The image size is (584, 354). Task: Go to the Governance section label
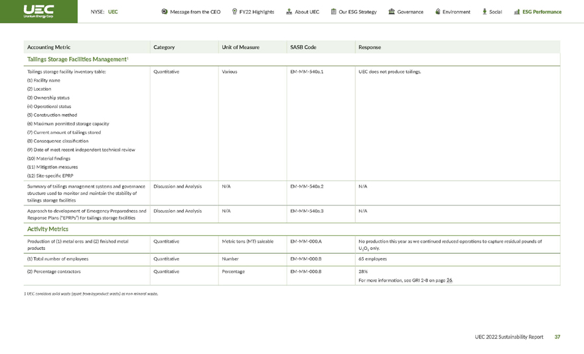coord(410,12)
